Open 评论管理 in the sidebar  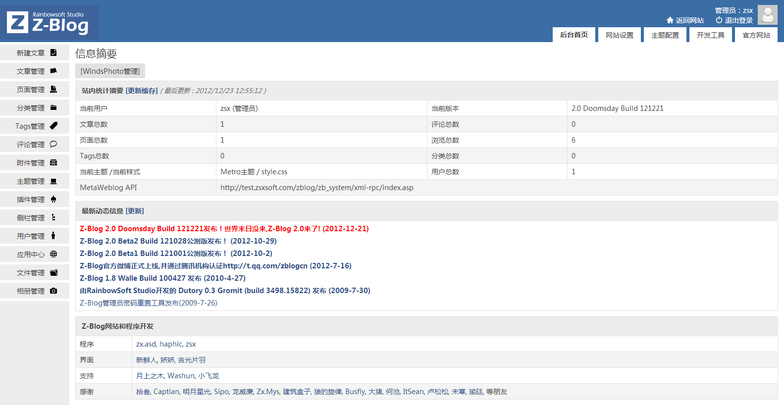[x=35, y=145]
